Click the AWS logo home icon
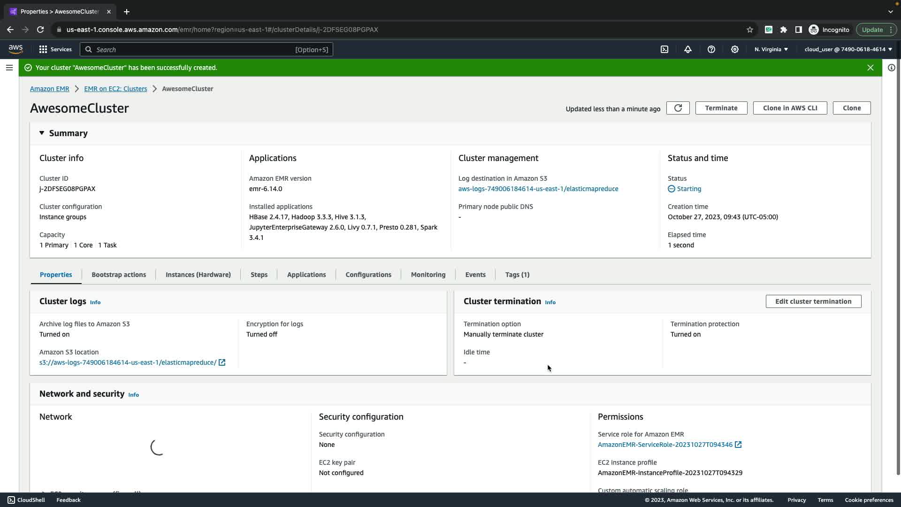 (x=15, y=49)
